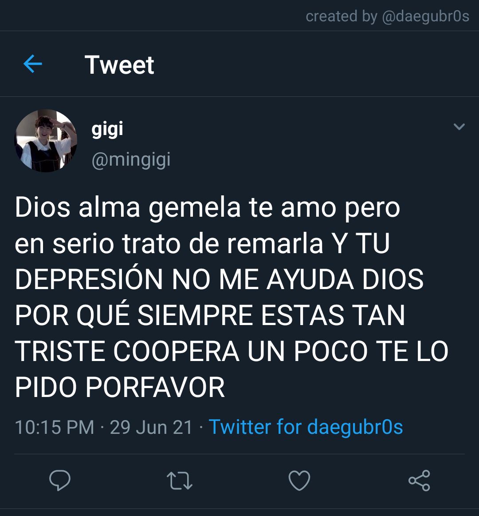
Task: Select the line DEPRESIÓN NO ME AYUDA
Action: pos(219,279)
